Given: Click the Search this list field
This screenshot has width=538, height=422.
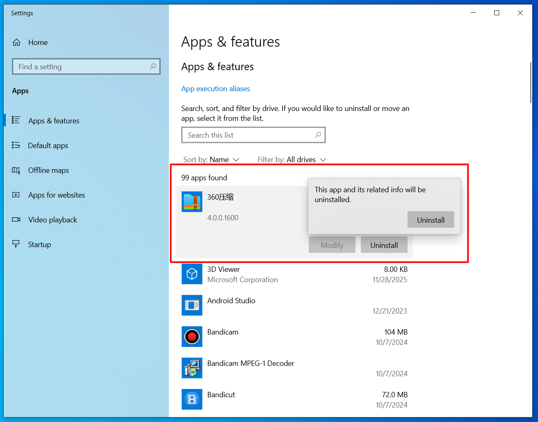Looking at the screenshot, I should point(254,135).
